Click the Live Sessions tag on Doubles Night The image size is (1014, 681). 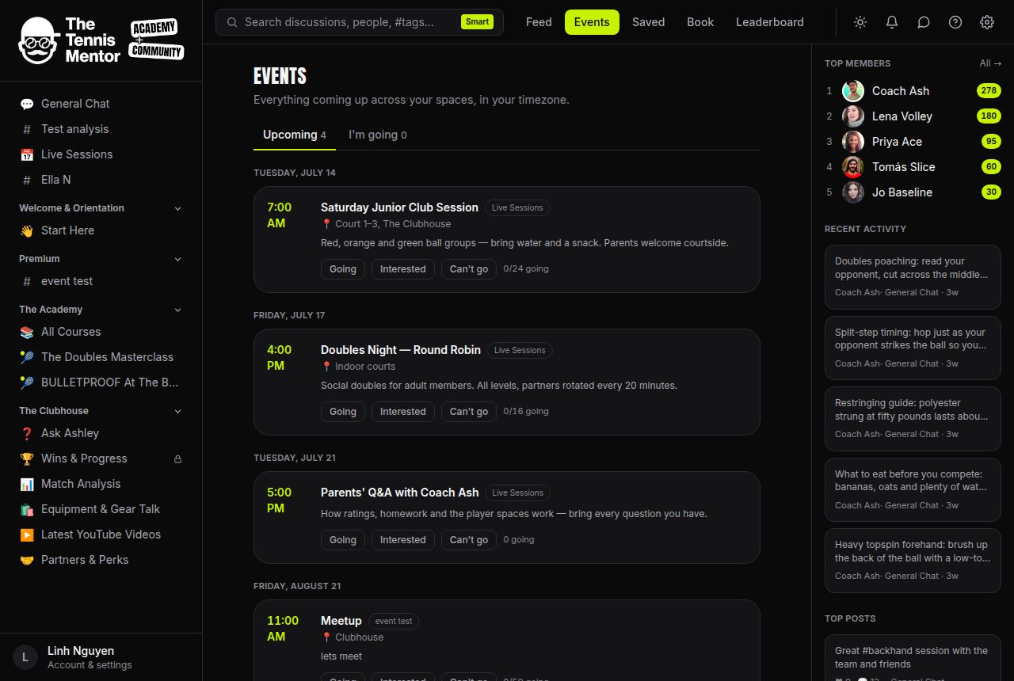pos(520,350)
